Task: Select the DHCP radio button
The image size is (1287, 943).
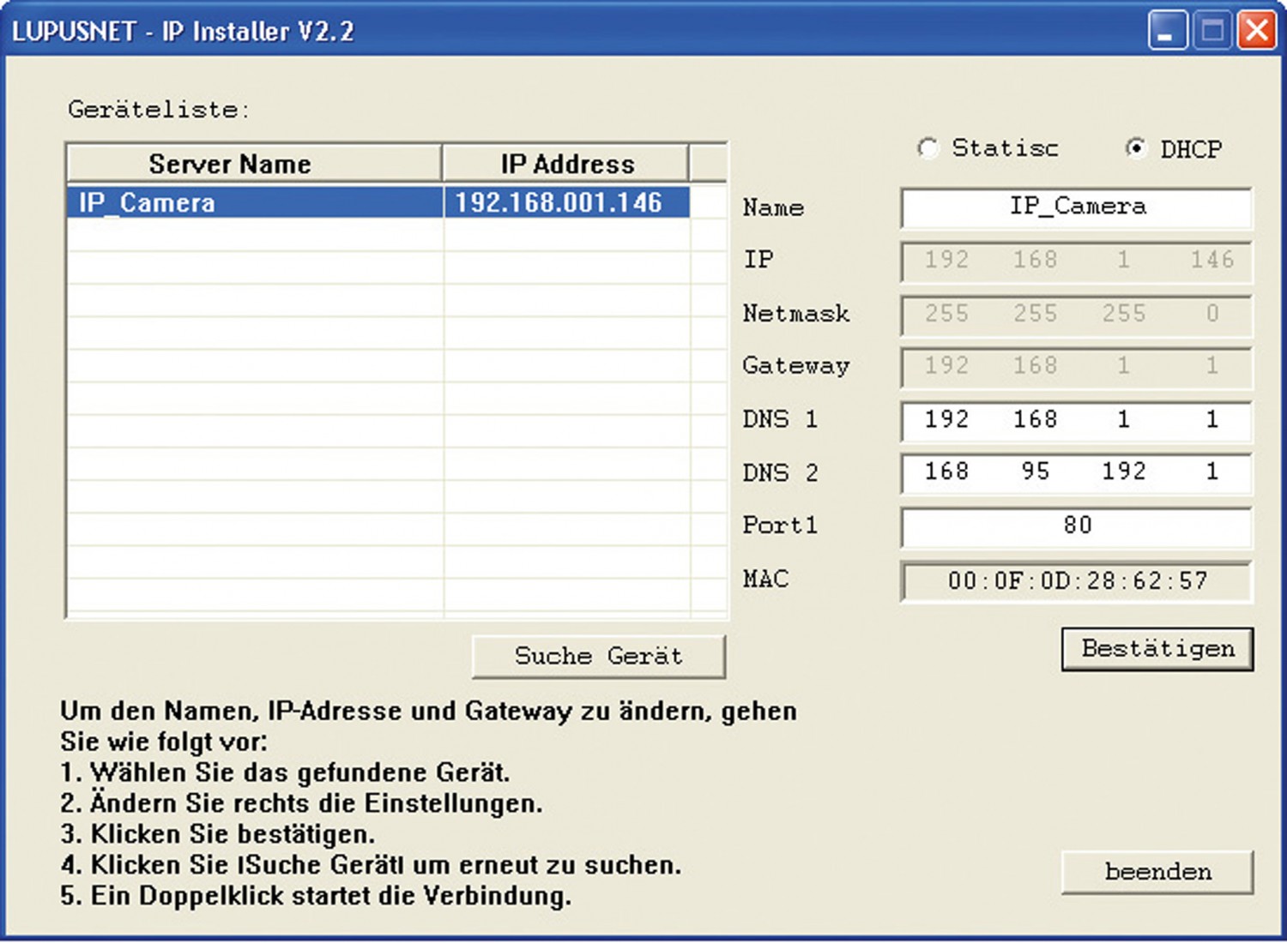Action: 1136,148
